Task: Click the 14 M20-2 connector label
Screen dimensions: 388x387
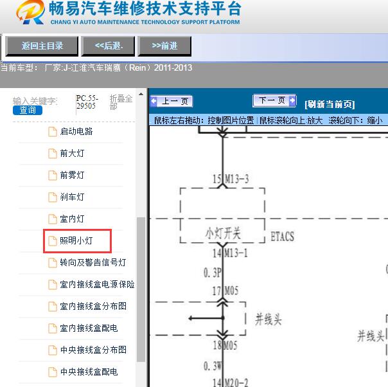Action: tap(231, 382)
